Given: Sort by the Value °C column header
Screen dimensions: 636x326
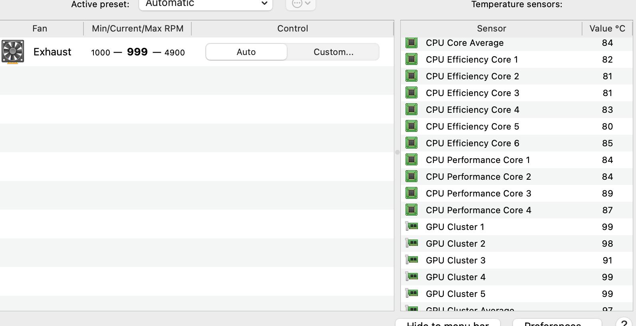Looking at the screenshot, I should point(607,29).
